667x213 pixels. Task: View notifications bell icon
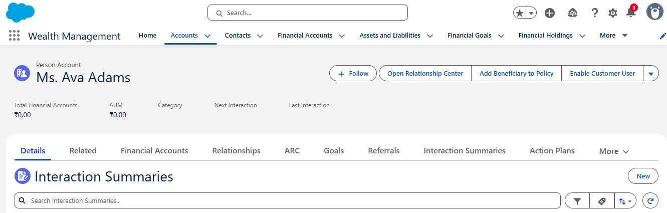tap(631, 13)
